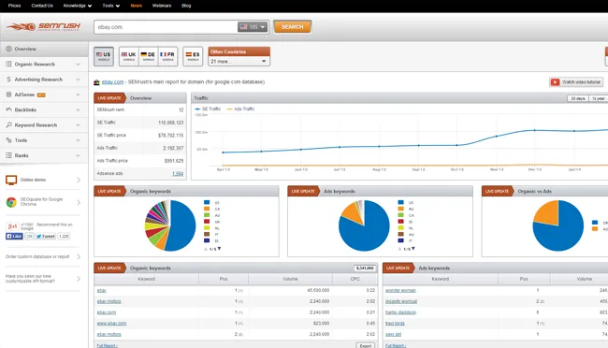
Task: Expand the Keyword Research sidebar section arrow
Action: [x=78, y=125]
